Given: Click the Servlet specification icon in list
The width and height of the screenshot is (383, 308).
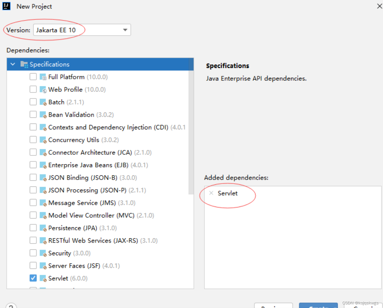Looking at the screenshot, I should (43, 278).
